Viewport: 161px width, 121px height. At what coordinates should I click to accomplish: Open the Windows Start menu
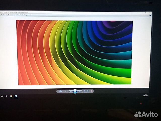[x=2, y=96]
